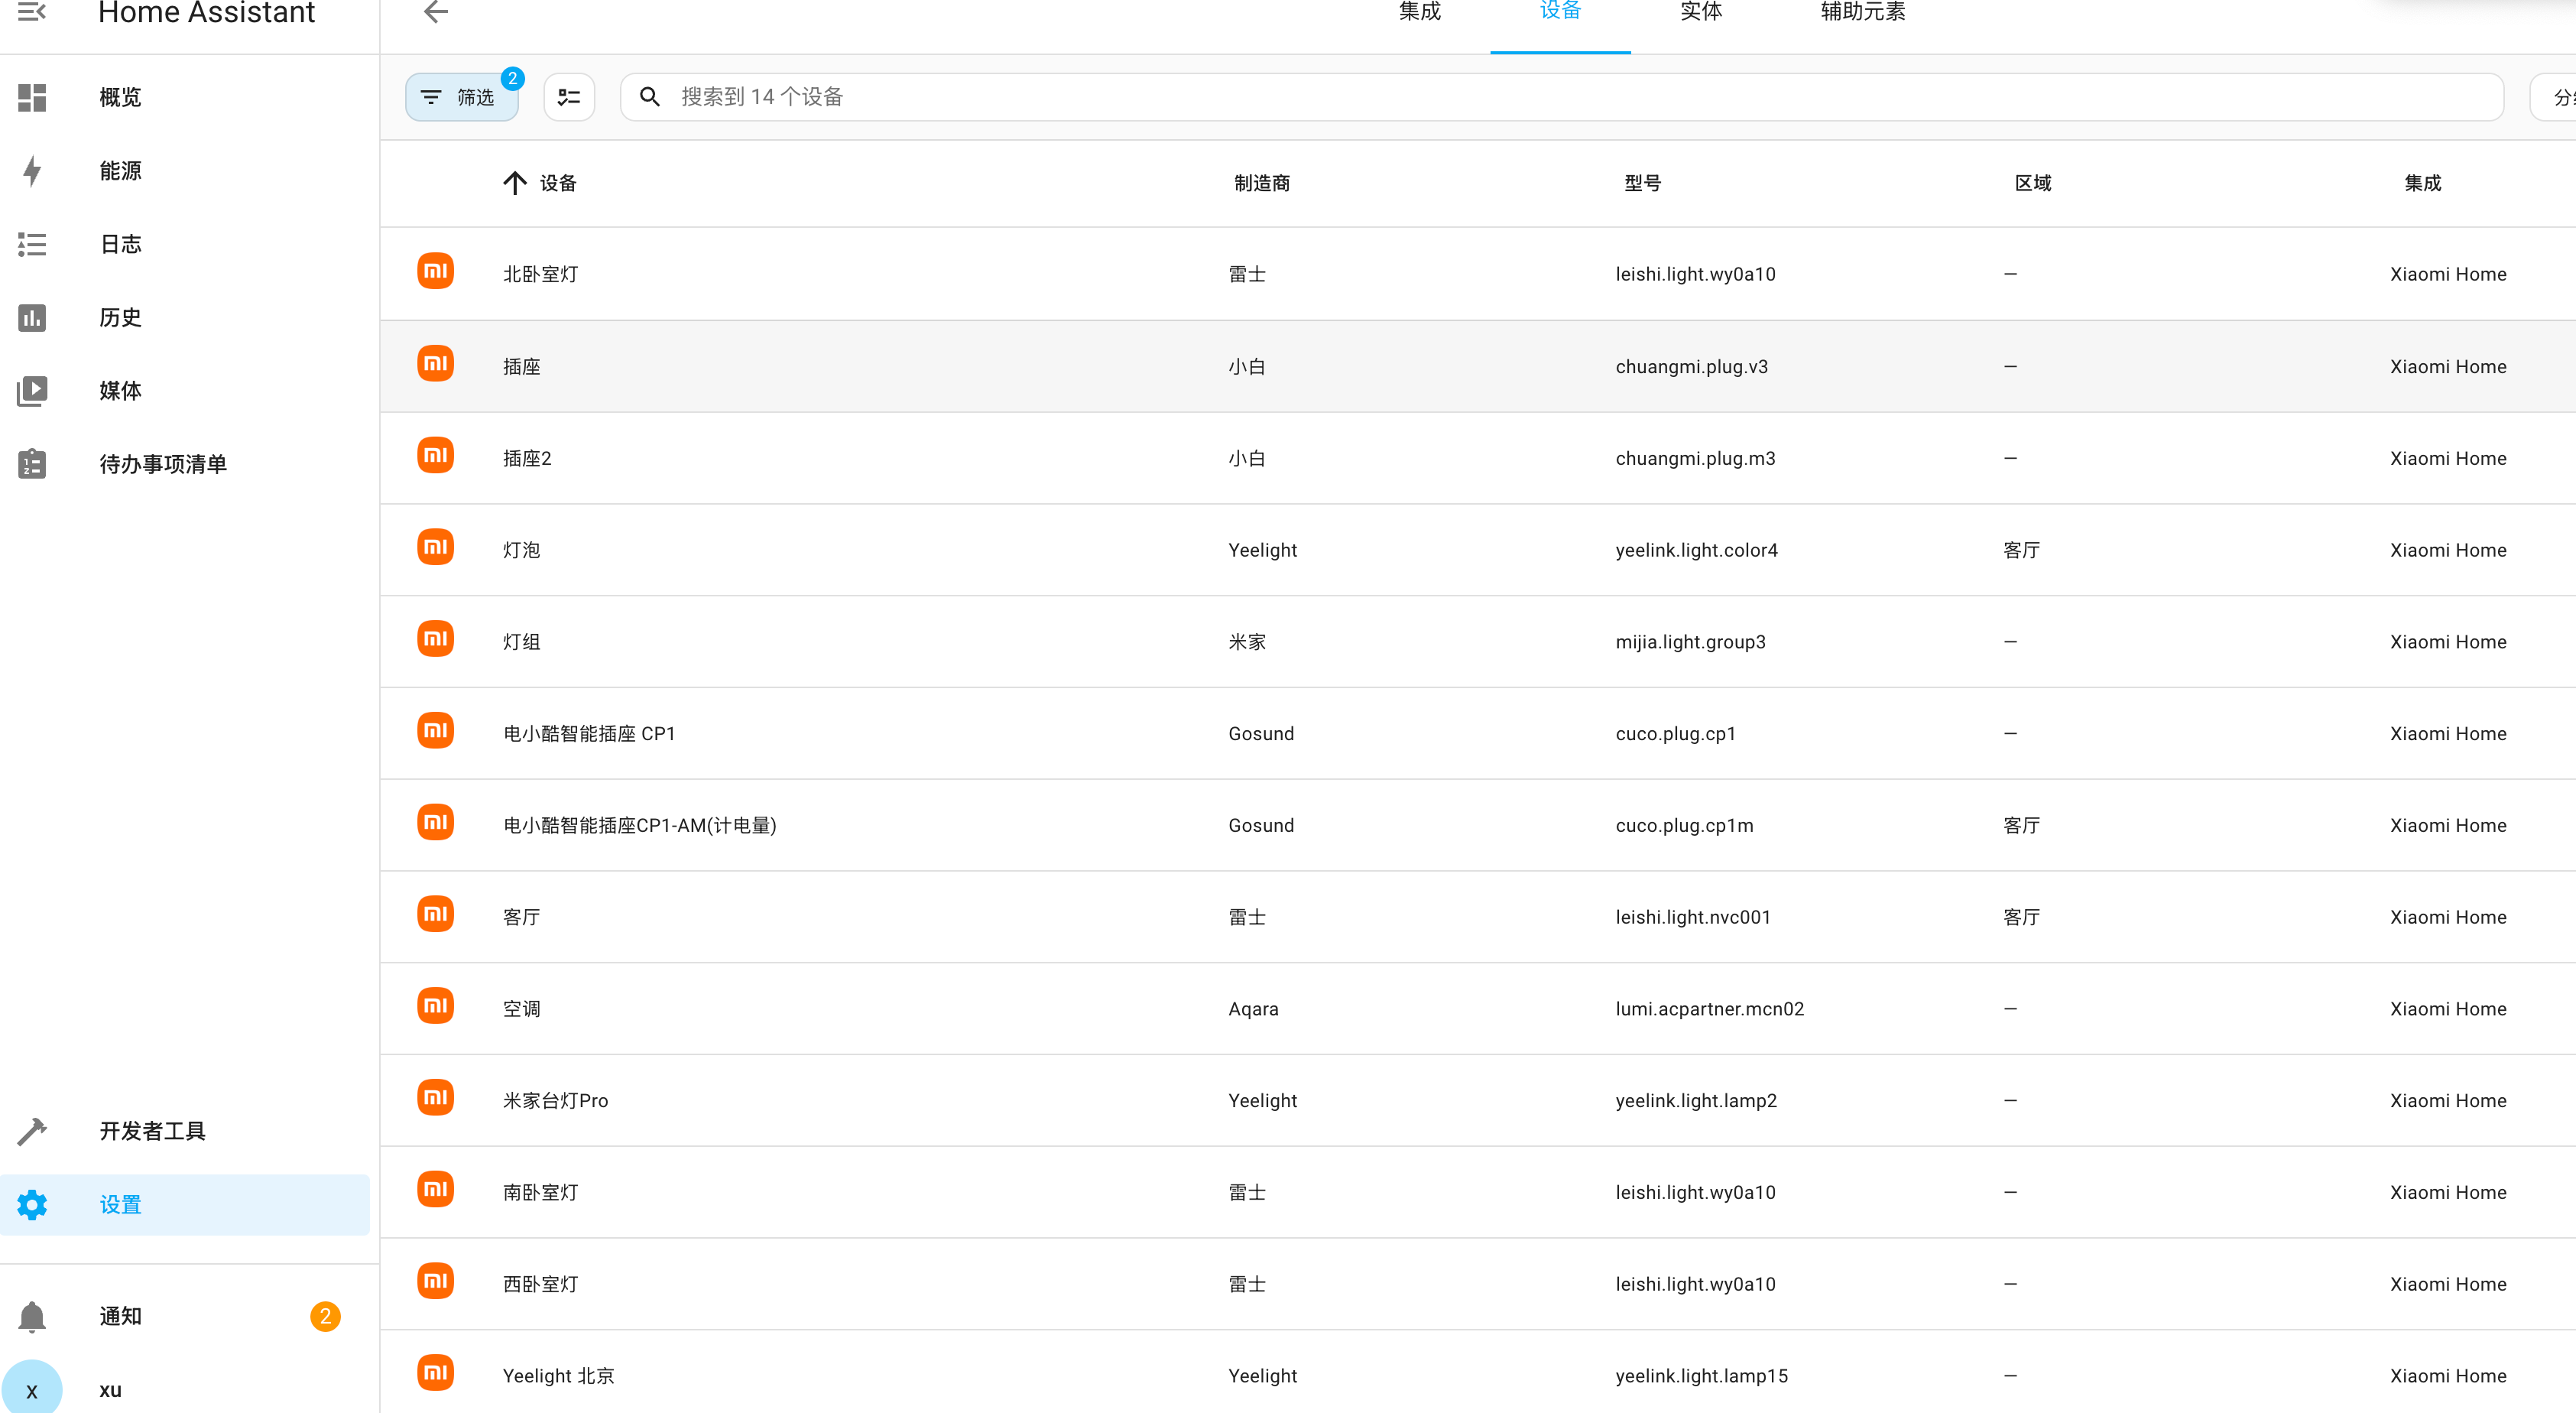Open the 历史 history panel

click(x=120, y=317)
